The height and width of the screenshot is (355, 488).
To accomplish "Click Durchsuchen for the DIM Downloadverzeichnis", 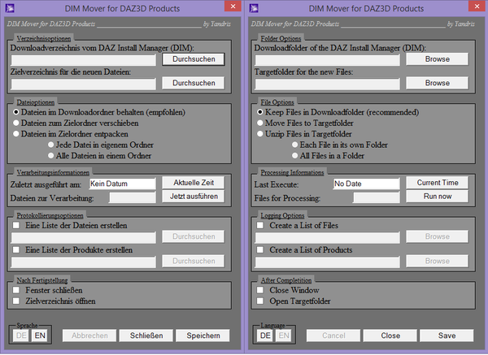I will click(194, 59).
